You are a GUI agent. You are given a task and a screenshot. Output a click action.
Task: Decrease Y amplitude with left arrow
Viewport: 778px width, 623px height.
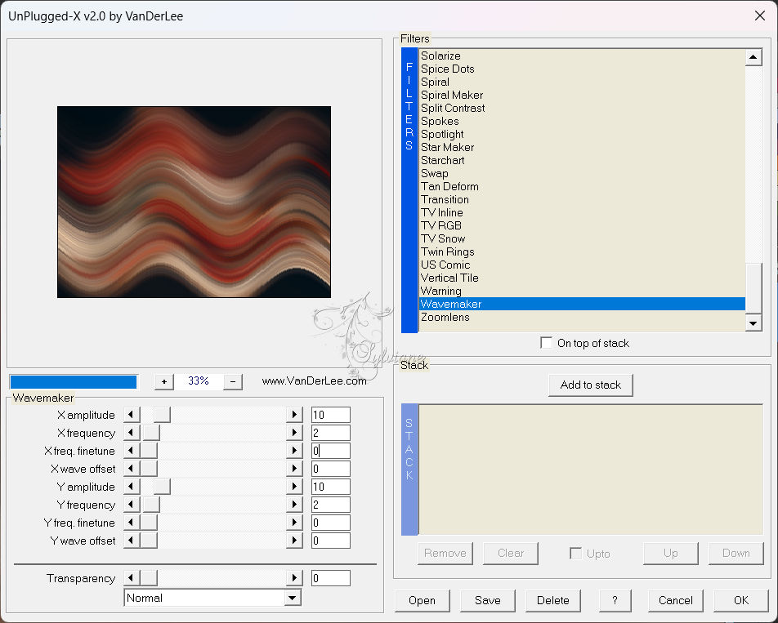(132, 487)
